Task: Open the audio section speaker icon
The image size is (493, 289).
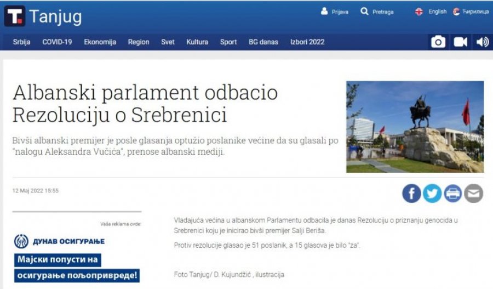Action: [482, 42]
